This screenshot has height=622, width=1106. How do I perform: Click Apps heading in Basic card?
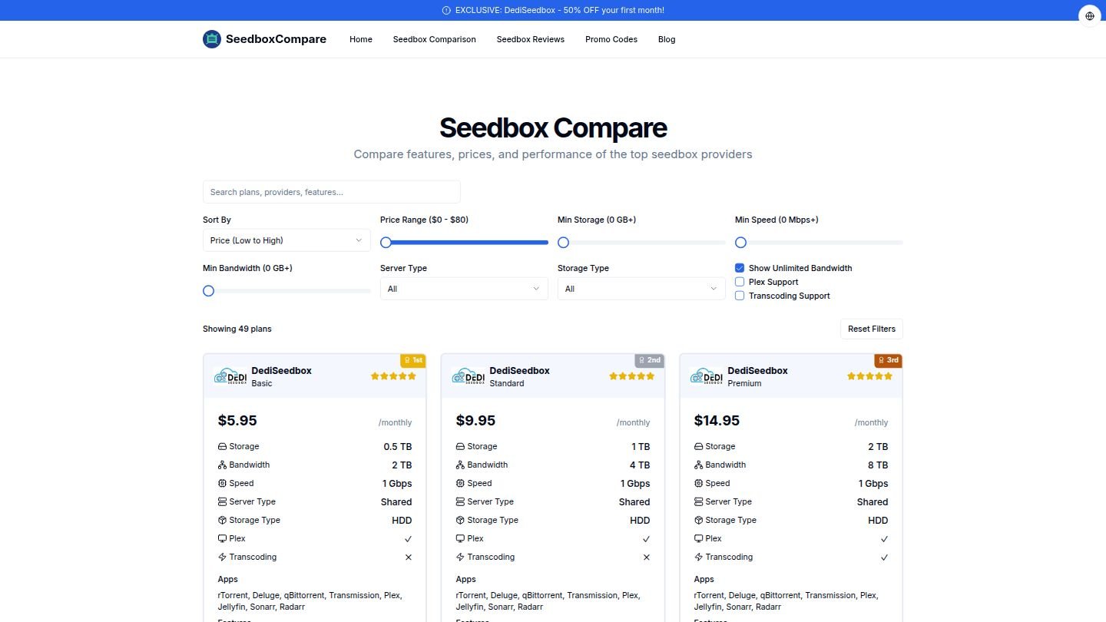[x=228, y=579]
